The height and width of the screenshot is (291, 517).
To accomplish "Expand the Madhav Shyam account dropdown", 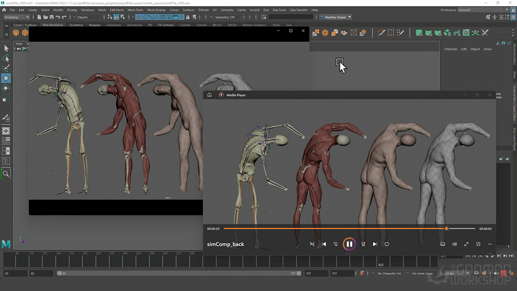I will pyautogui.click(x=336, y=17).
